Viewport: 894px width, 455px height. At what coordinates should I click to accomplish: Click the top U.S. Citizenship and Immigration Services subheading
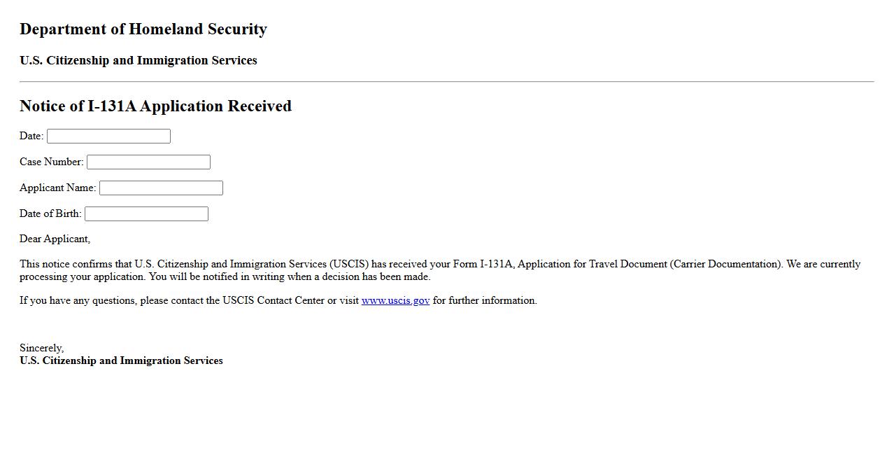138,61
